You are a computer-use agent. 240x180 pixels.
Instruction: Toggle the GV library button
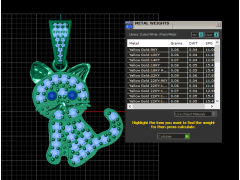(197, 34)
